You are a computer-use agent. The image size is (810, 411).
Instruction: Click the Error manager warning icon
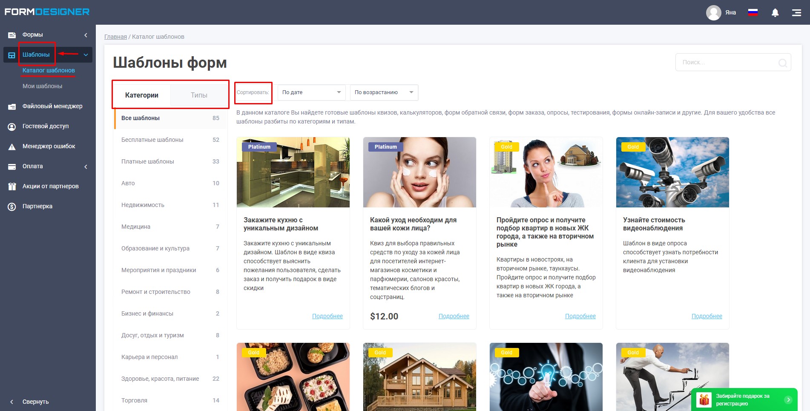coord(12,147)
